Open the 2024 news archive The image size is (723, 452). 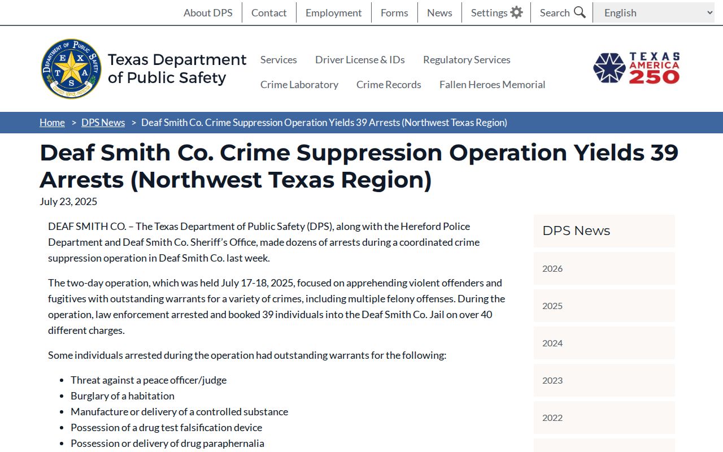tap(604, 343)
